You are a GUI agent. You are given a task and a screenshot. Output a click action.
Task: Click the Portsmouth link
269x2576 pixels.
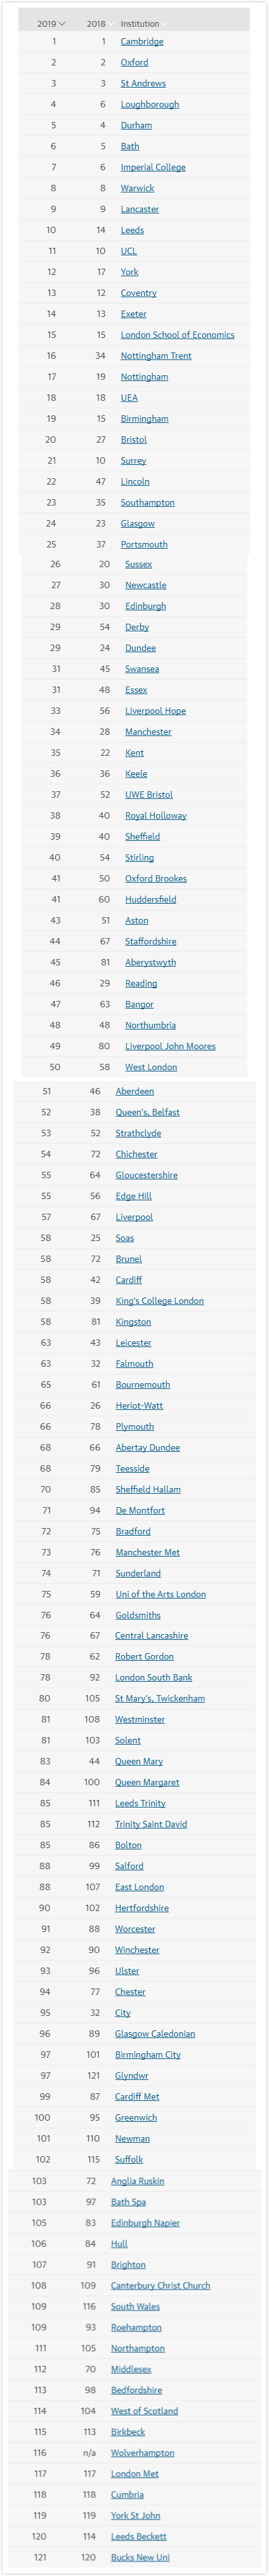(x=144, y=545)
